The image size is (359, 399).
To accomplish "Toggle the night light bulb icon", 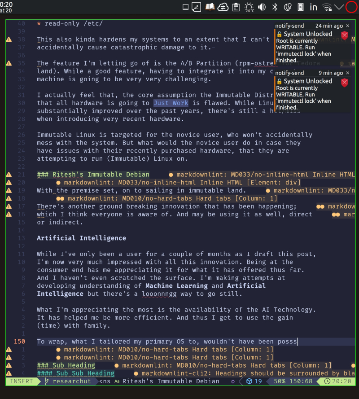I will (288, 7).
